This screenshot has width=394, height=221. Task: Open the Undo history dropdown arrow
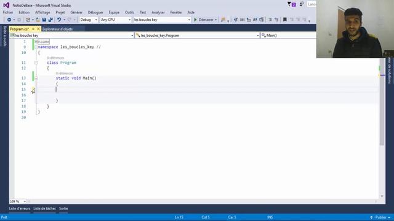[64, 20]
